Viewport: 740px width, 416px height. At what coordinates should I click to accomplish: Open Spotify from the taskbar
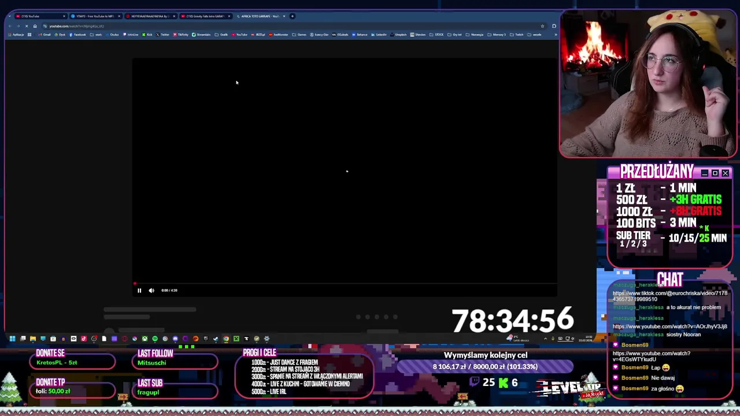coord(155,339)
